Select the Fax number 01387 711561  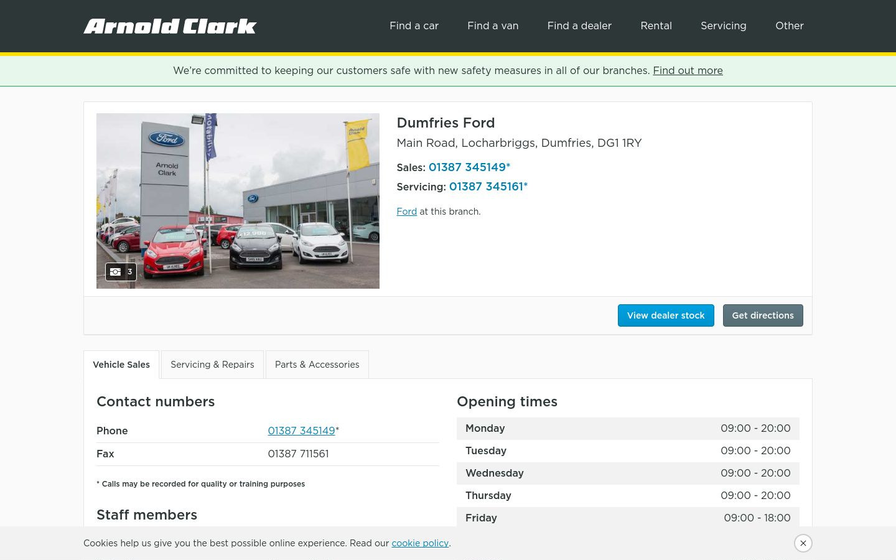(x=298, y=454)
